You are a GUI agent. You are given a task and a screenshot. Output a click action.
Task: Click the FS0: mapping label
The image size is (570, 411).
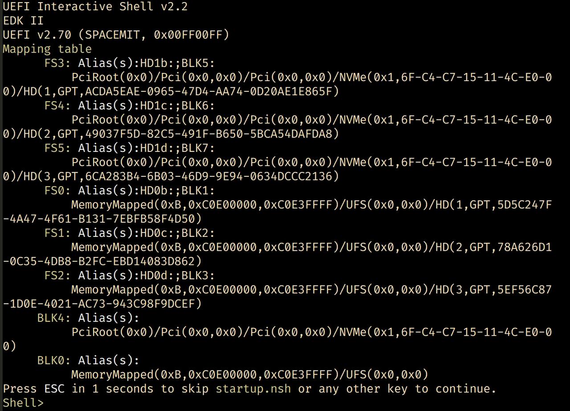(x=59, y=191)
